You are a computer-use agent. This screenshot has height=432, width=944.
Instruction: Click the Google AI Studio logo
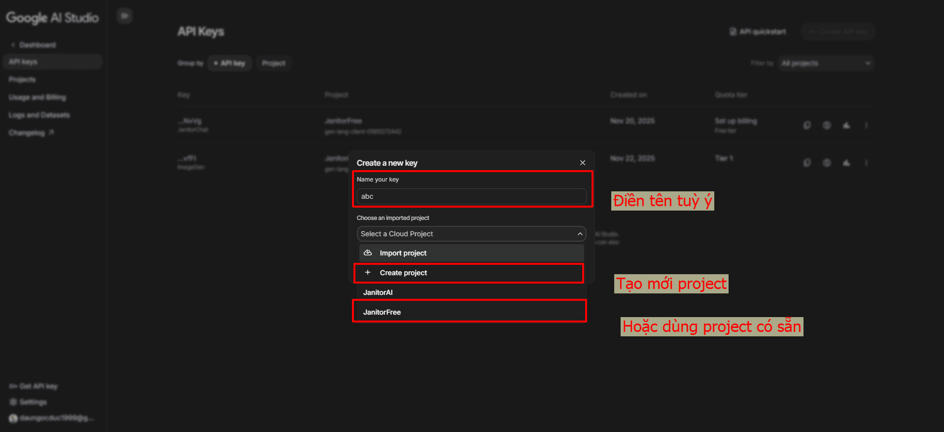point(52,18)
